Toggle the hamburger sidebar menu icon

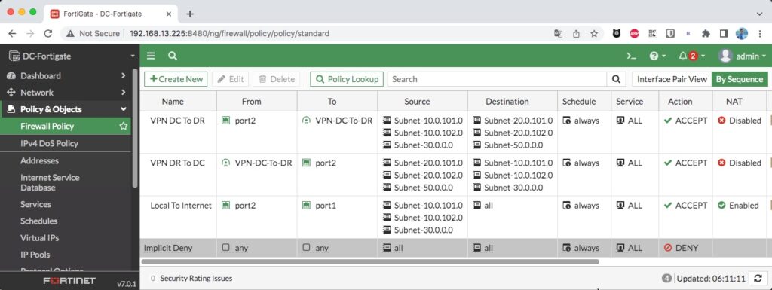[151, 56]
